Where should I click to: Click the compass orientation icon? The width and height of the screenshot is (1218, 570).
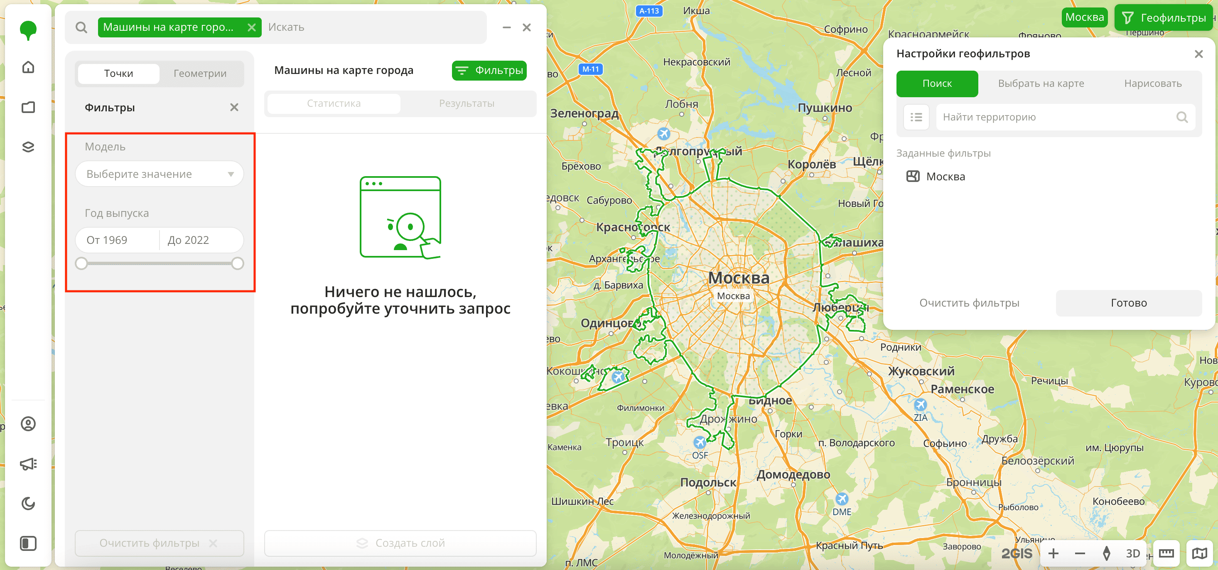pos(1106,553)
